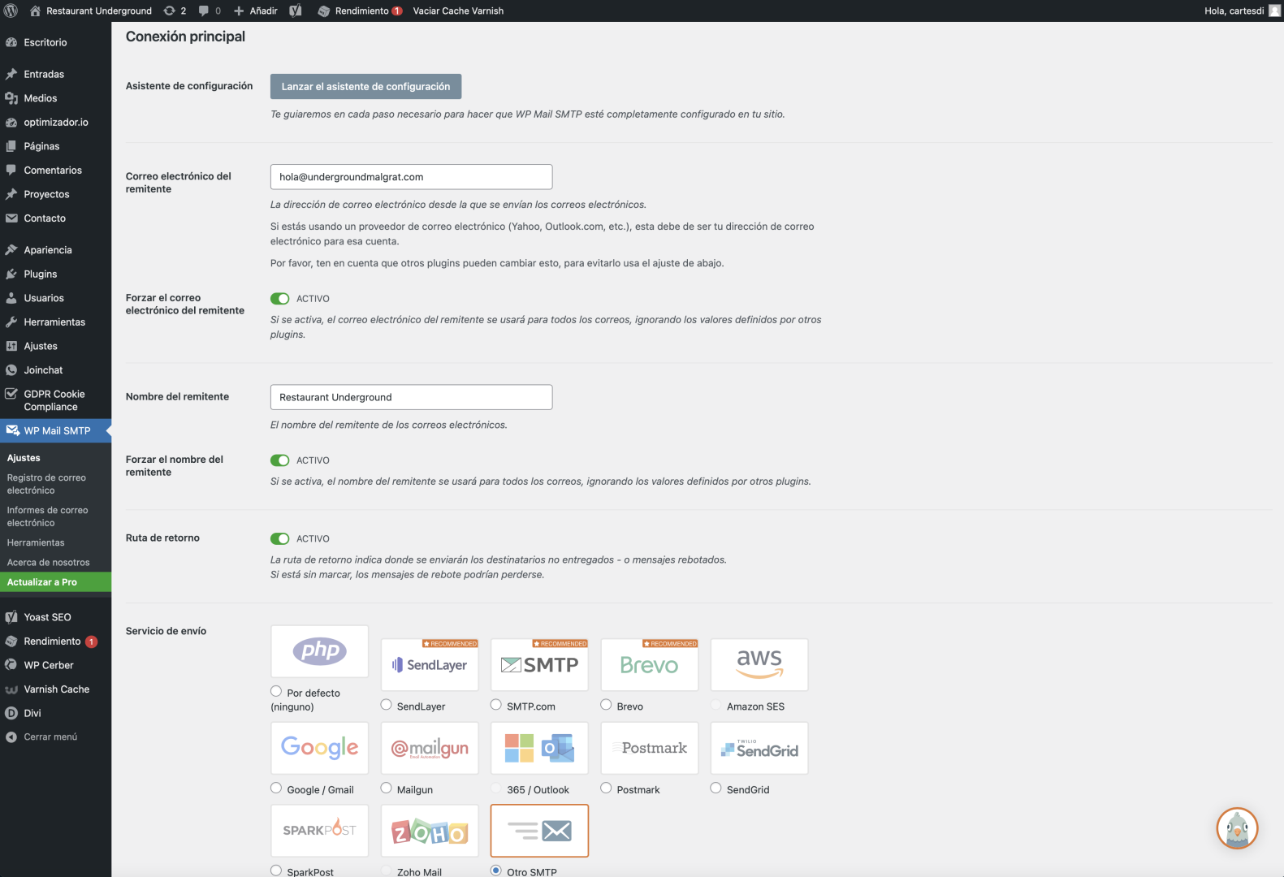Open Rendimiento sidebar item with badge
Viewport: 1284px width, 877px height.
55,642
